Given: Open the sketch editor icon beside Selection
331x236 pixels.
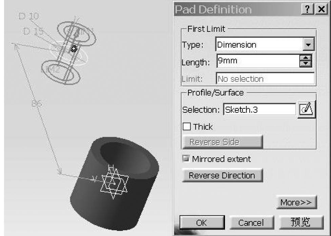Looking at the screenshot, I should [307, 109].
